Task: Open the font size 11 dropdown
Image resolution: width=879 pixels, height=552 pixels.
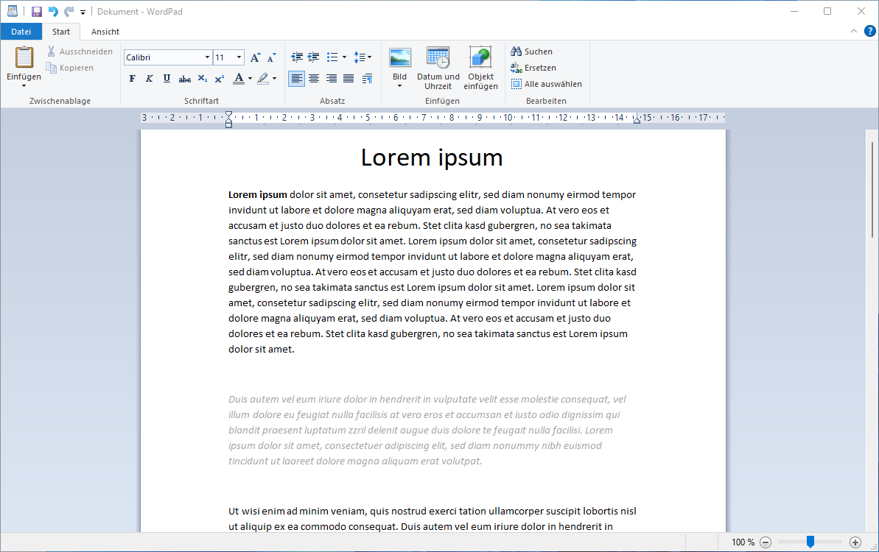Action: point(238,57)
